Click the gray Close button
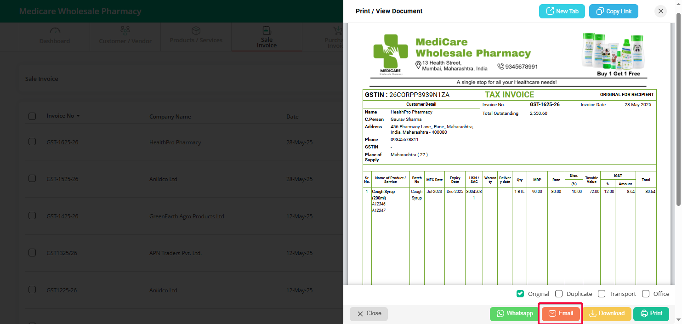The image size is (682, 324). click(x=369, y=313)
